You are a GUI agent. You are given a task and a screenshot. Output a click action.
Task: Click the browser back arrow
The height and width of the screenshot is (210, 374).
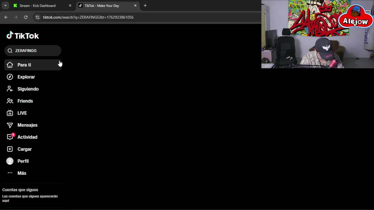pyautogui.click(x=6, y=17)
